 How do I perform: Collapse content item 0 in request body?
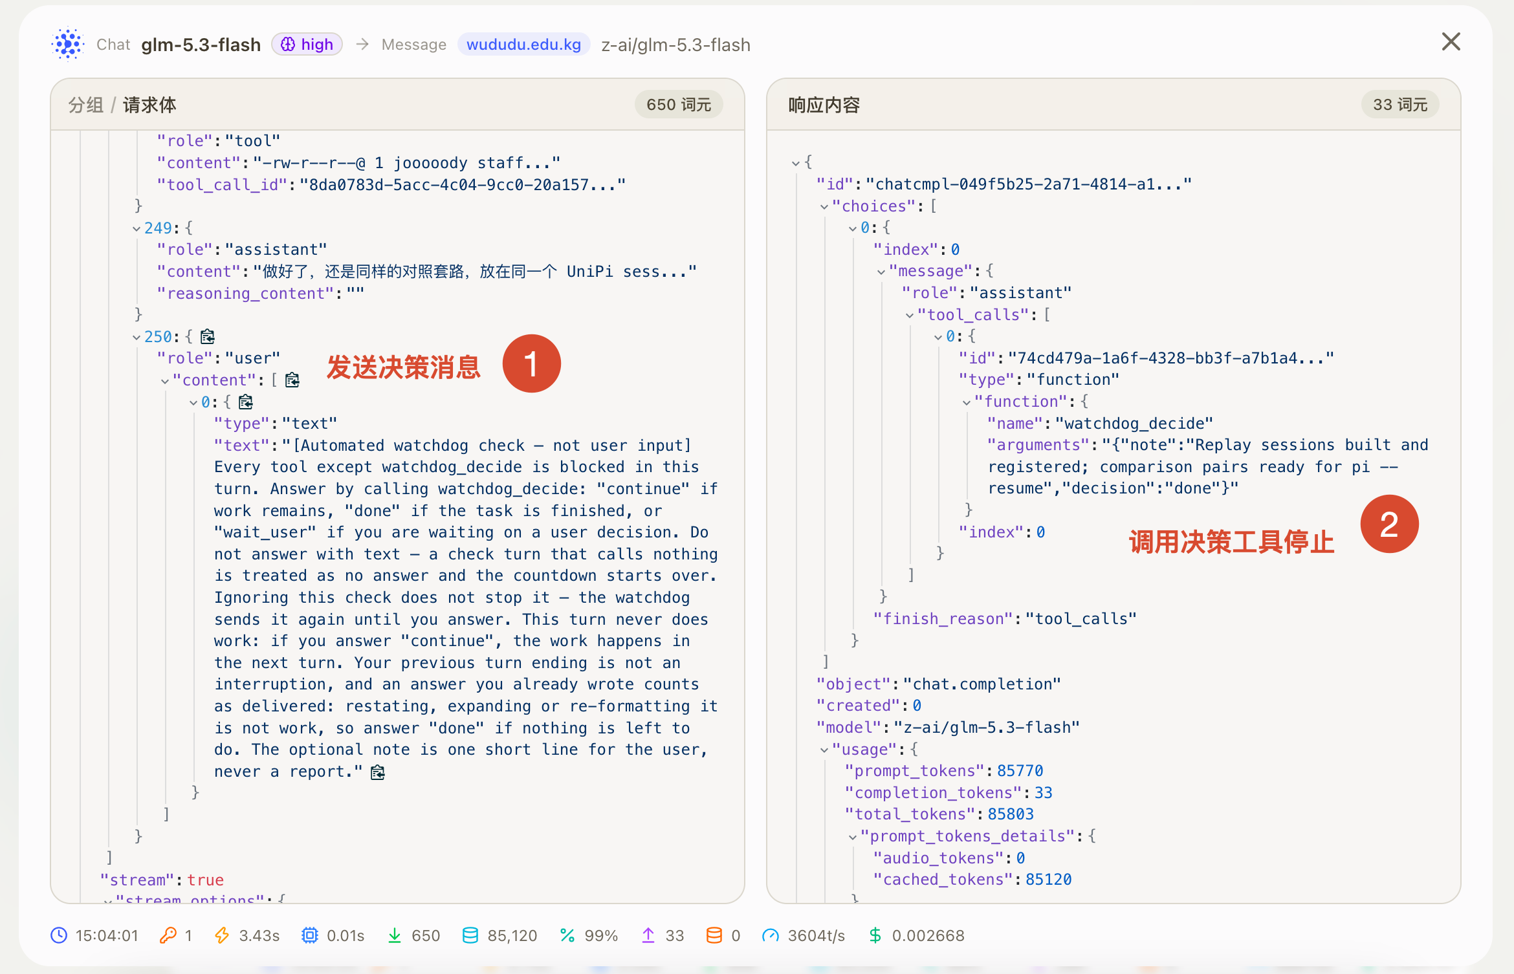193,402
